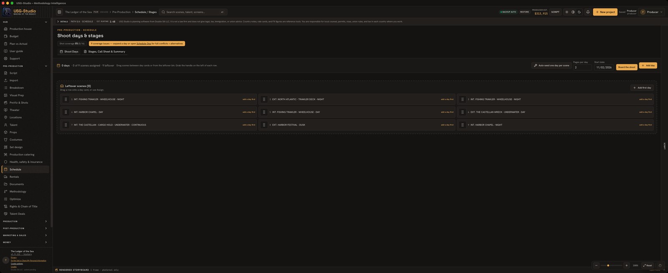Viewport: 668px width, 273px height.
Task: Toggle the Backup Auto indicator
Action: (x=508, y=12)
